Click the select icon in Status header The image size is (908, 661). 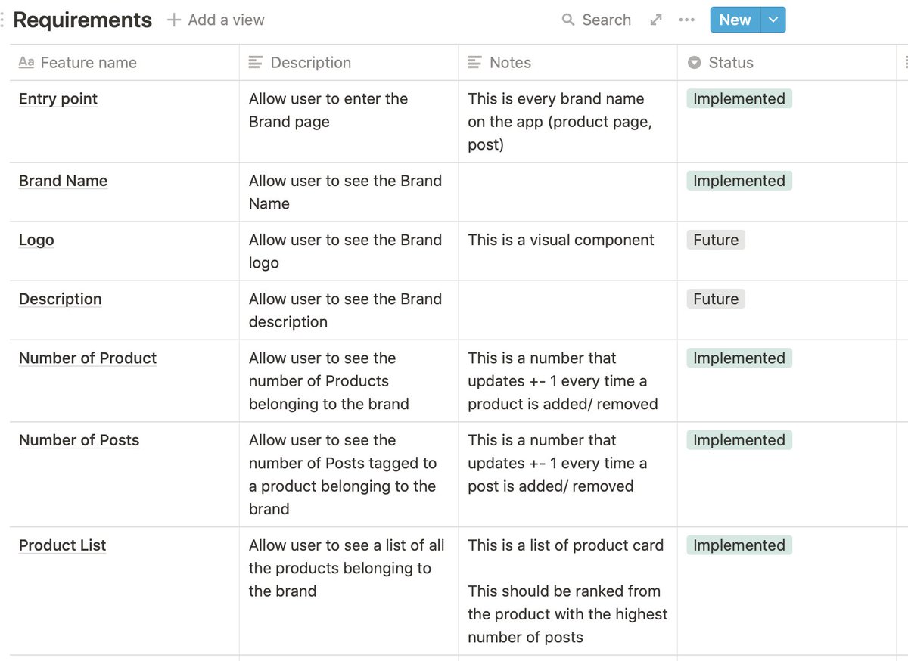(x=695, y=63)
